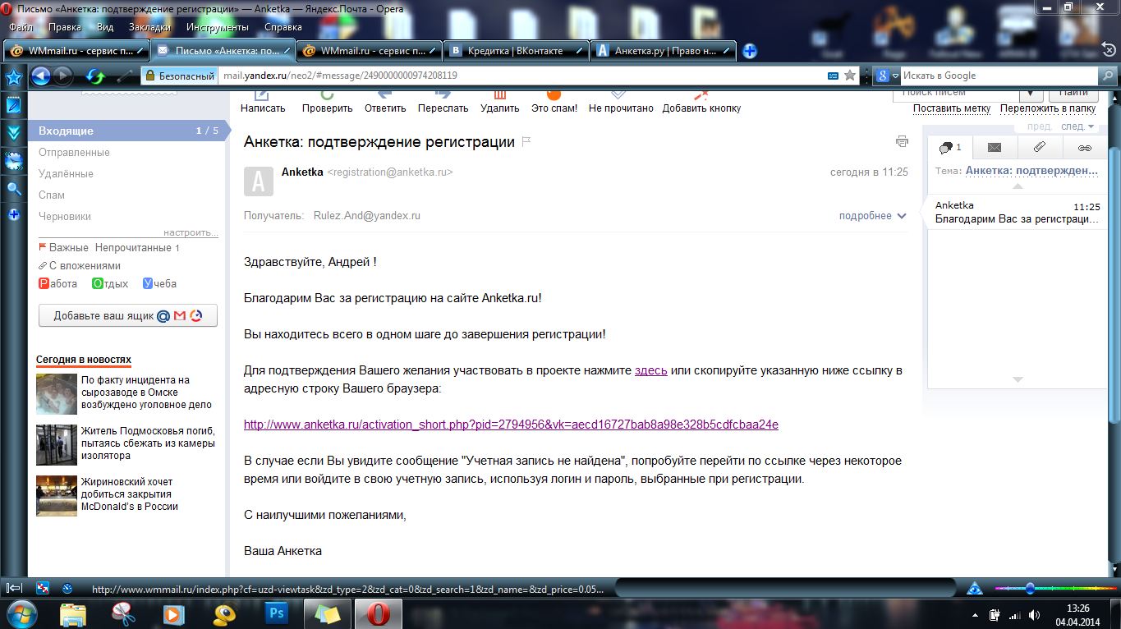Click the настроить... folders link
Image resolution: width=1121 pixels, height=629 pixels.
point(191,232)
